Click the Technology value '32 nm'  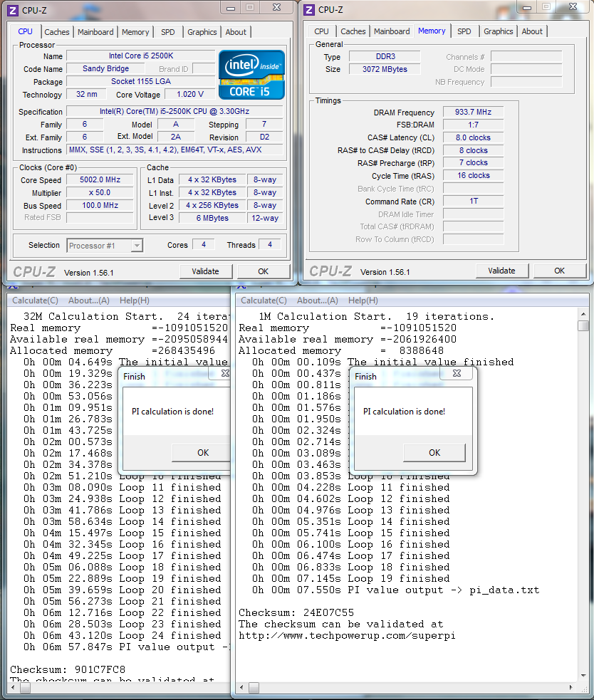(87, 94)
